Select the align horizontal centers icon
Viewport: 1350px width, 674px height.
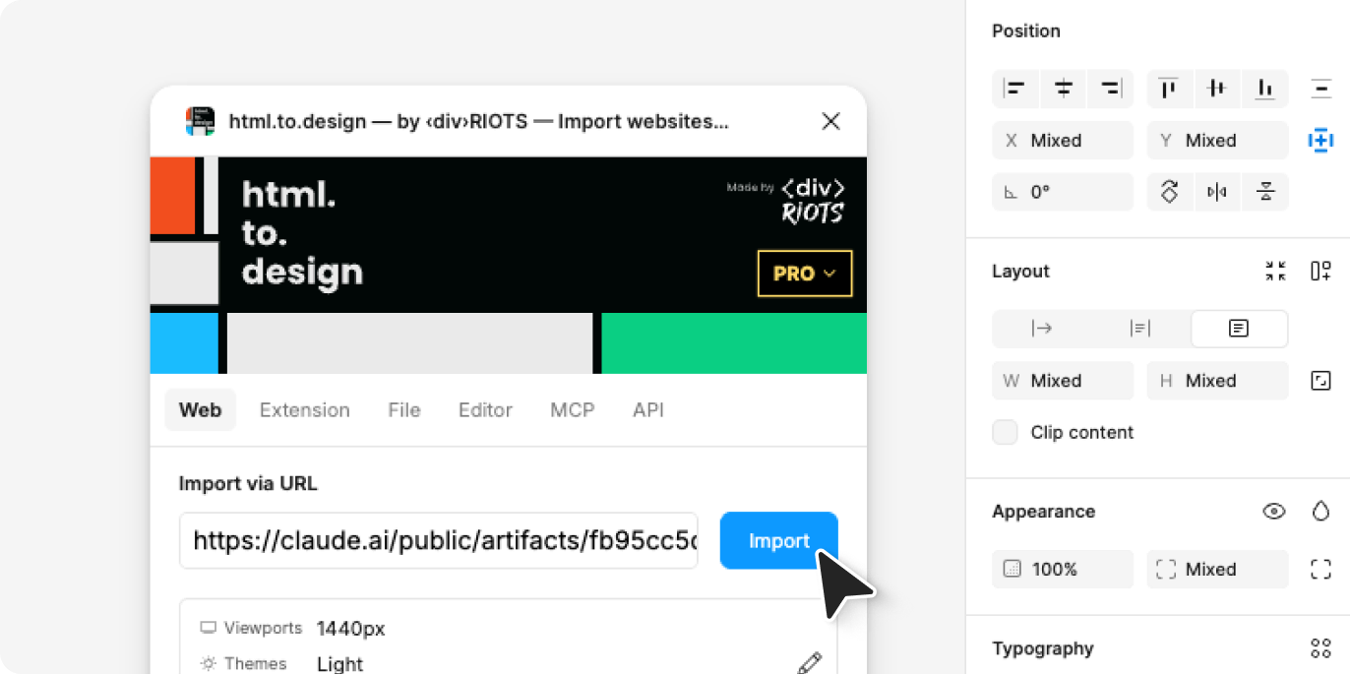(1063, 89)
